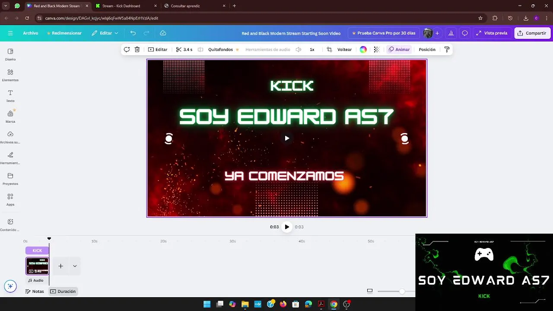
Task: Open a new browser tab
Action: [x=235, y=6]
